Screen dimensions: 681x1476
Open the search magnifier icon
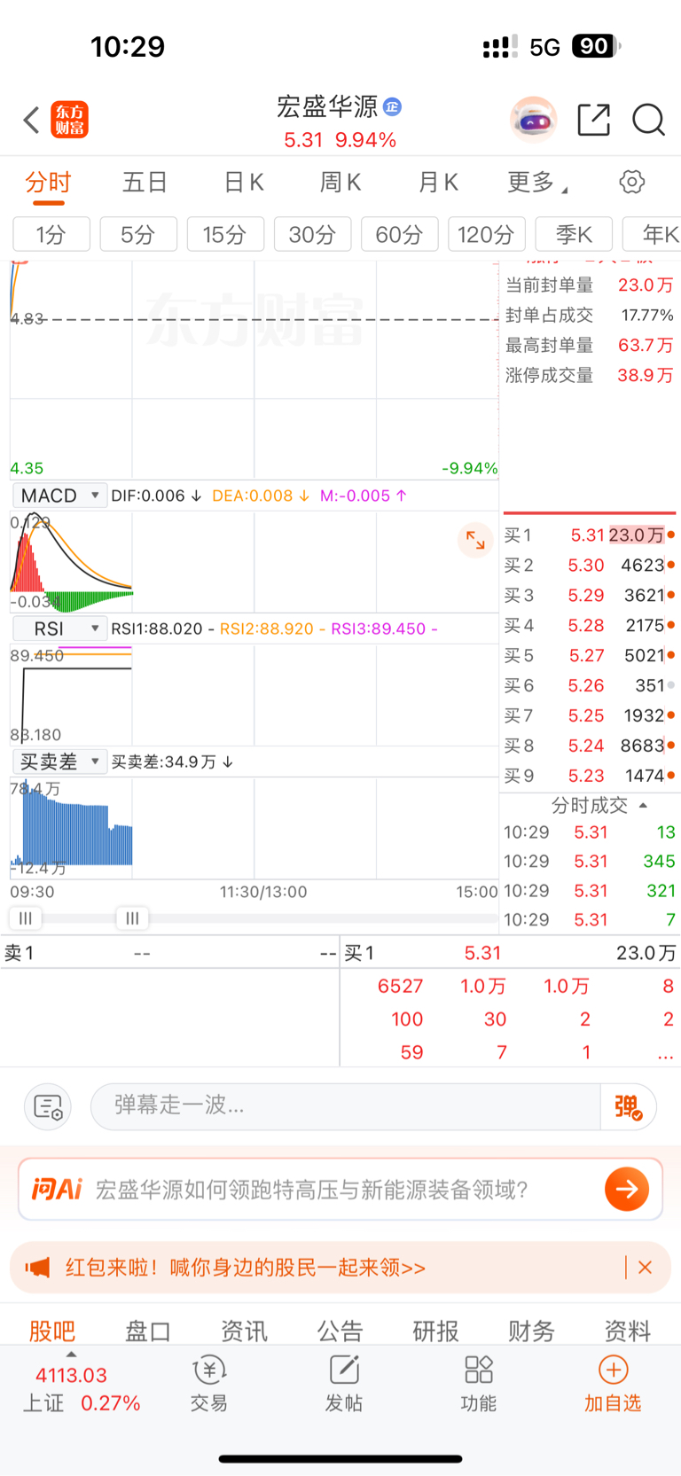coord(648,120)
